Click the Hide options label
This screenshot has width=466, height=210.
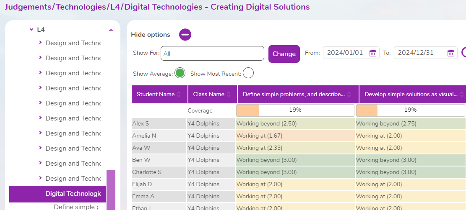pyautogui.click(x=151, y=35)
